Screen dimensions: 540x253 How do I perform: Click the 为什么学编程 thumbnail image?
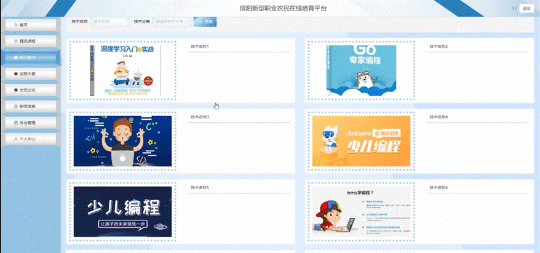(361, 212)
